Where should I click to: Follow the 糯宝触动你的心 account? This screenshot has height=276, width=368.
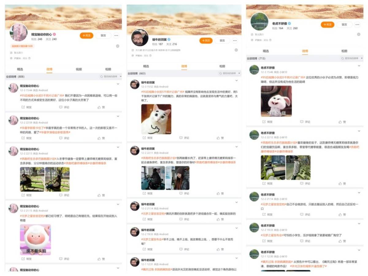(86, 36)
